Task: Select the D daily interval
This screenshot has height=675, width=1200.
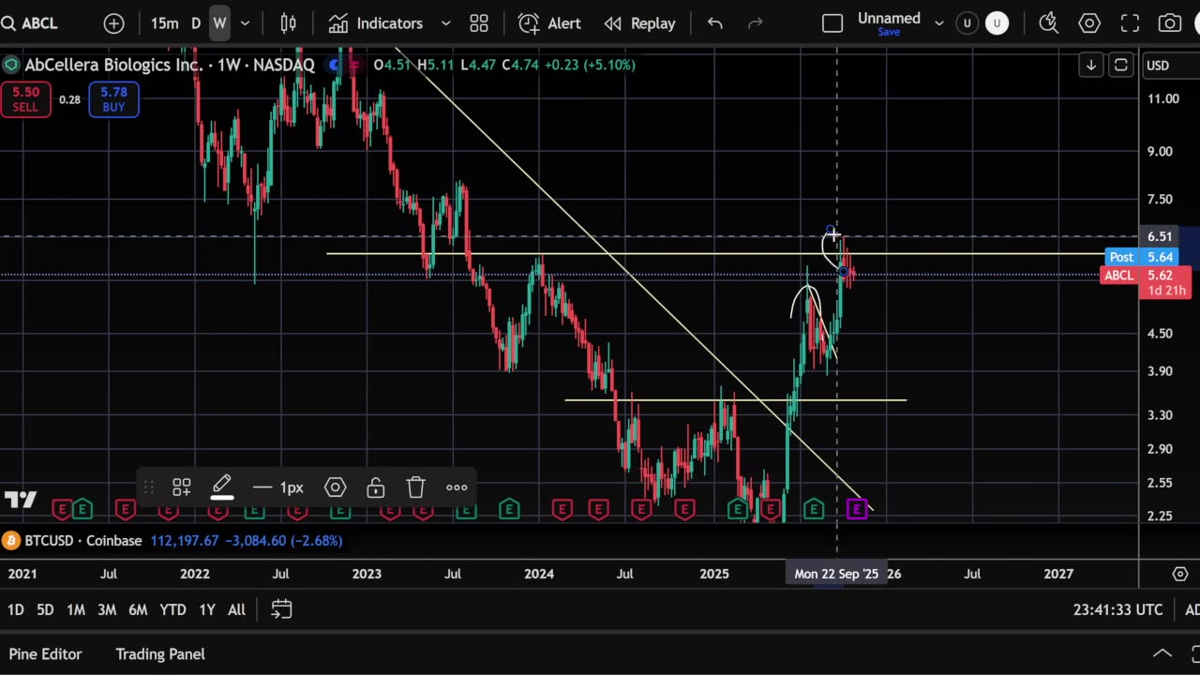Action: click(x=196, y=23)
